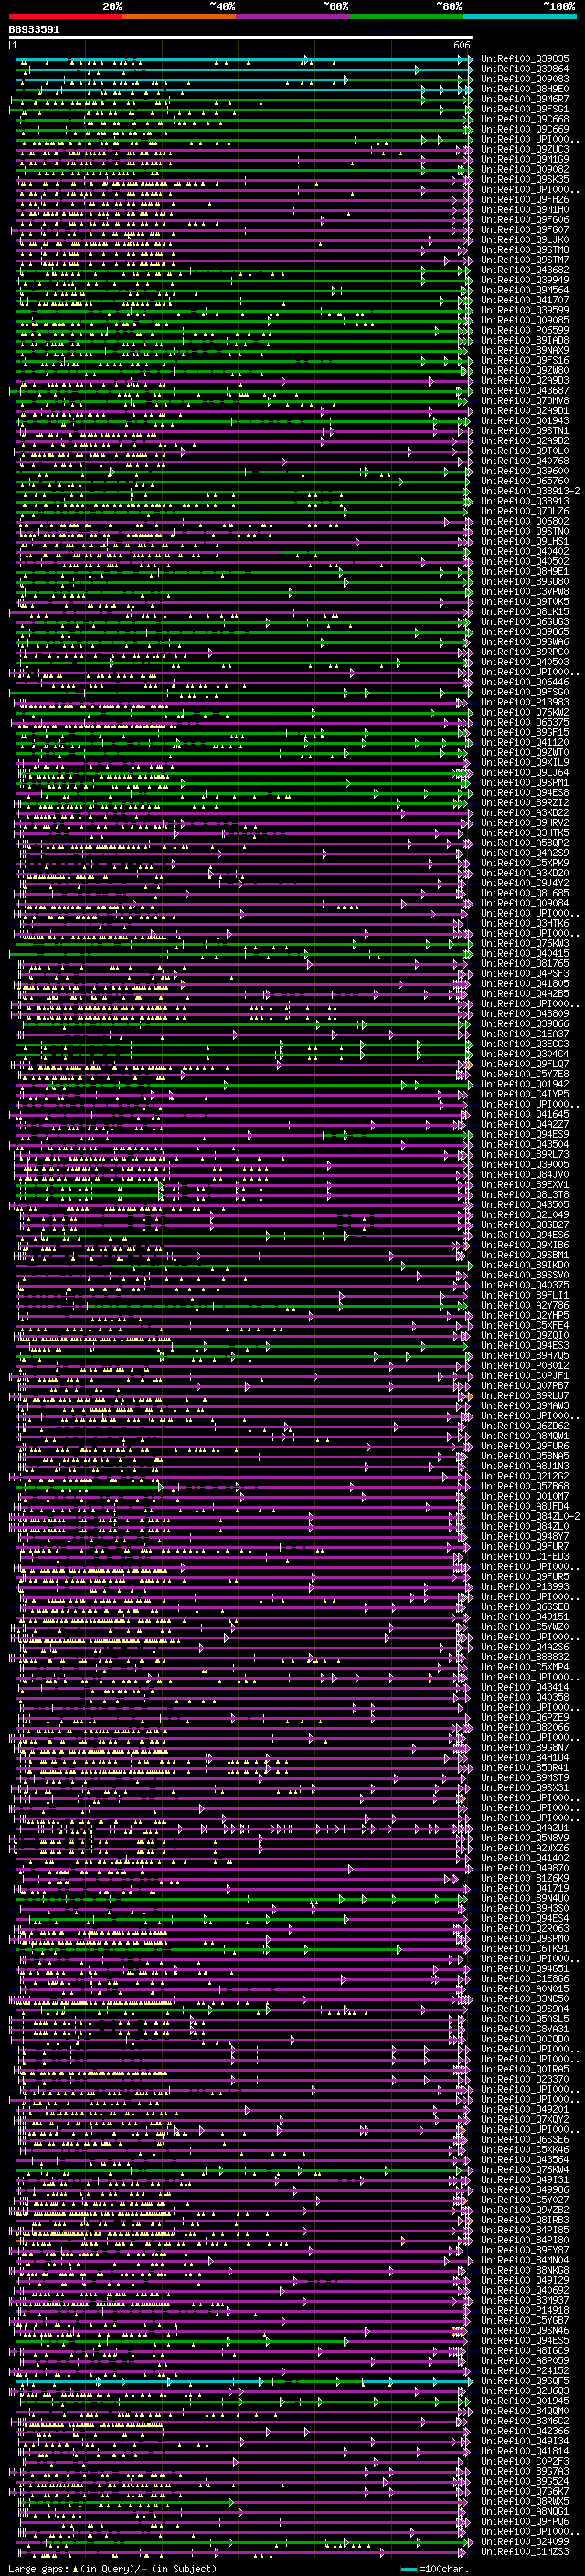This screenshot has height=2576, width=585.
Task: Click the query end position 606
Action: tap(461, 45)
